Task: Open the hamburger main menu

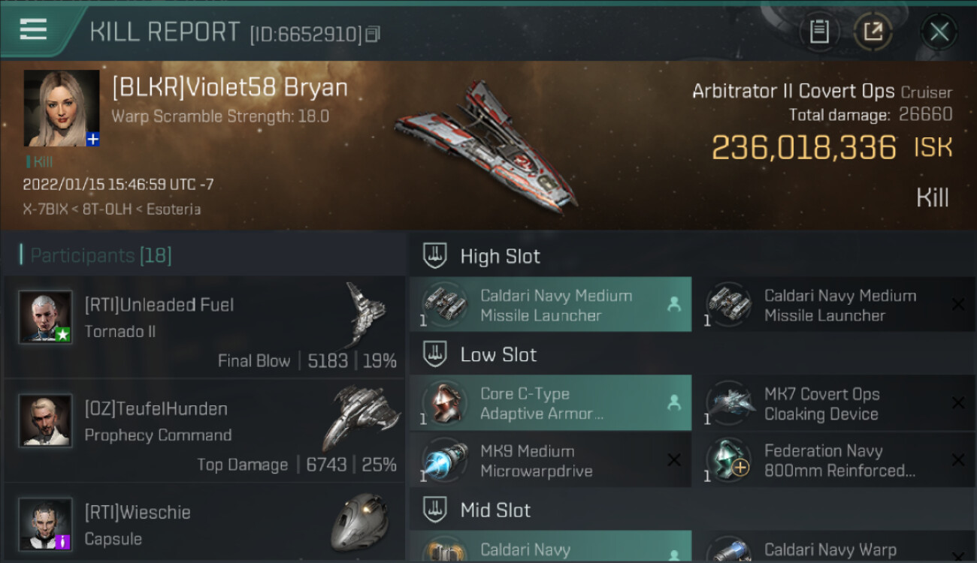Action: 34,30
